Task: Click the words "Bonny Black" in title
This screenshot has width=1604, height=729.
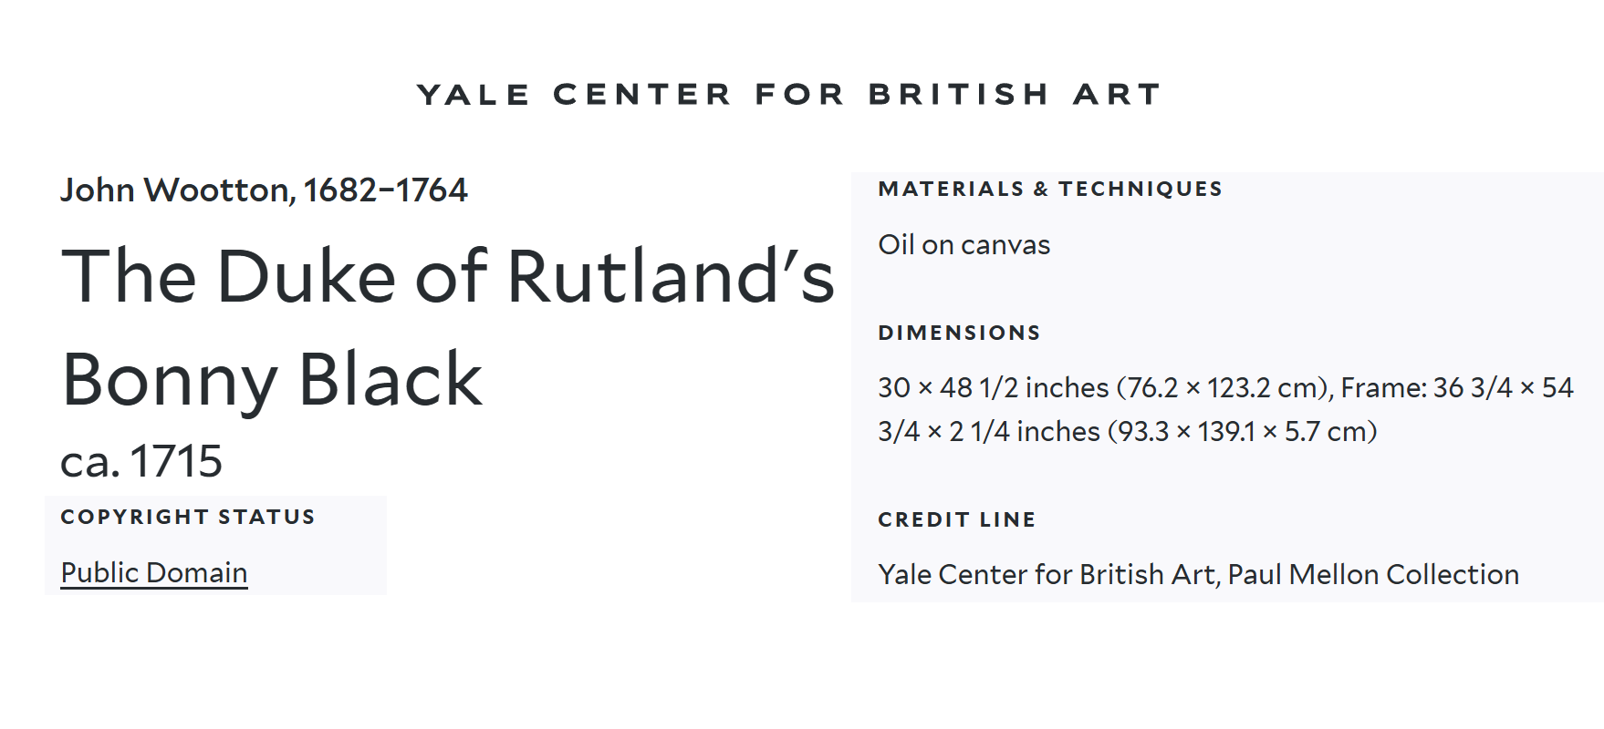Action: pyautogui.click(x=272, y=380)
